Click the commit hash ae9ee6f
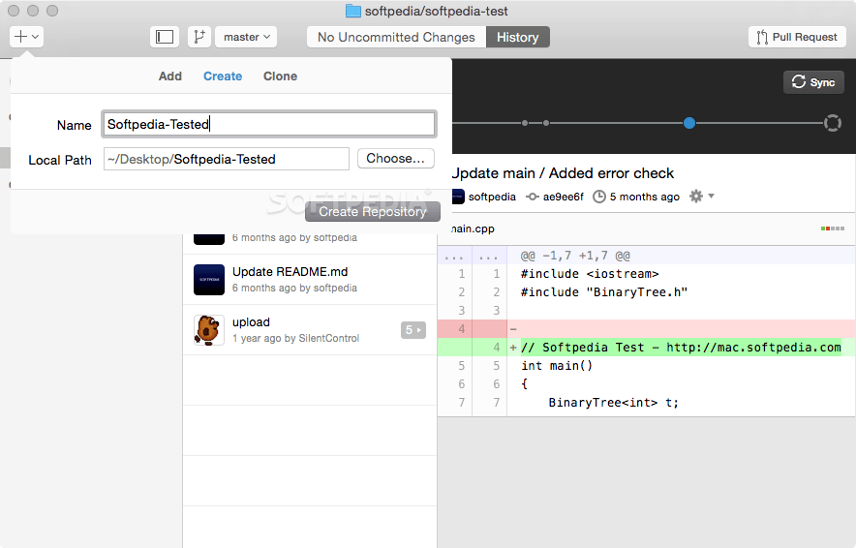856x548 pixels. click(x=563, y=197)
